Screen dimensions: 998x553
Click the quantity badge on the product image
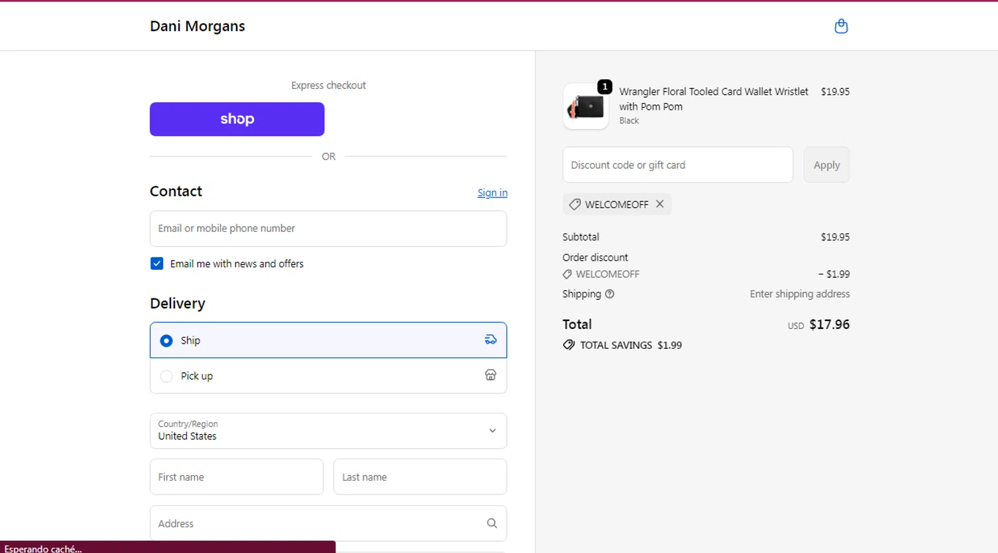coord(605,86)
